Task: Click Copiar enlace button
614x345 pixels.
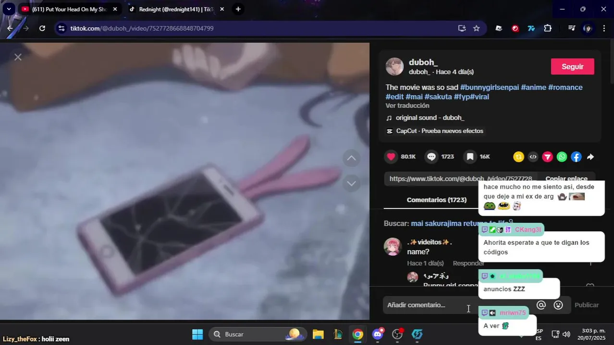Action: 566,178
